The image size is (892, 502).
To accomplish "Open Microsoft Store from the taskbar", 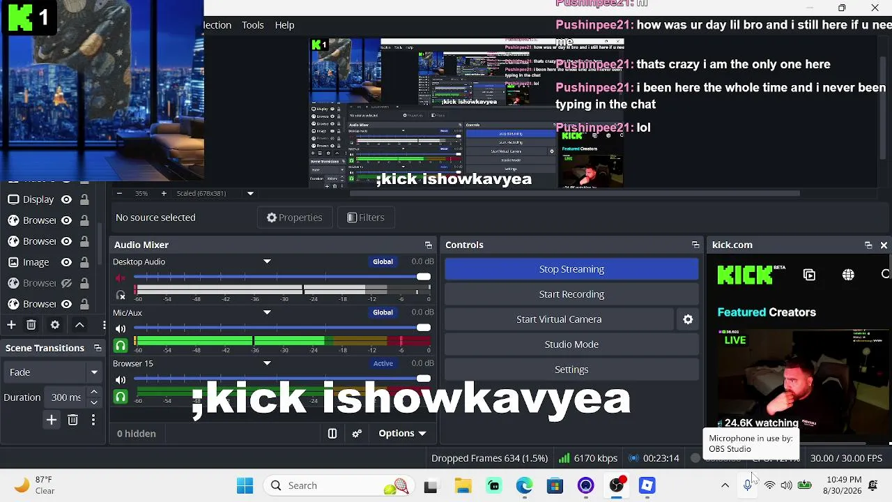I will [x=555, y=485].
